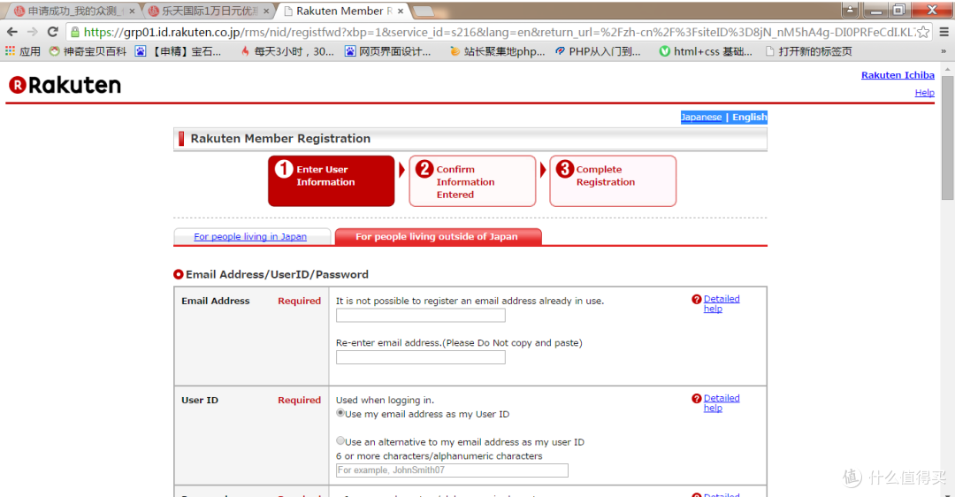Open For people living in Japan tab
The width and height of the screenshot is (955, 497).
pos(250,236)
